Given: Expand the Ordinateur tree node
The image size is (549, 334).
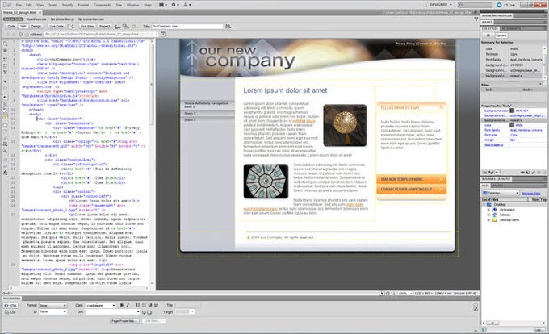Looking at the screenshot, I should [x=488, y=210].
